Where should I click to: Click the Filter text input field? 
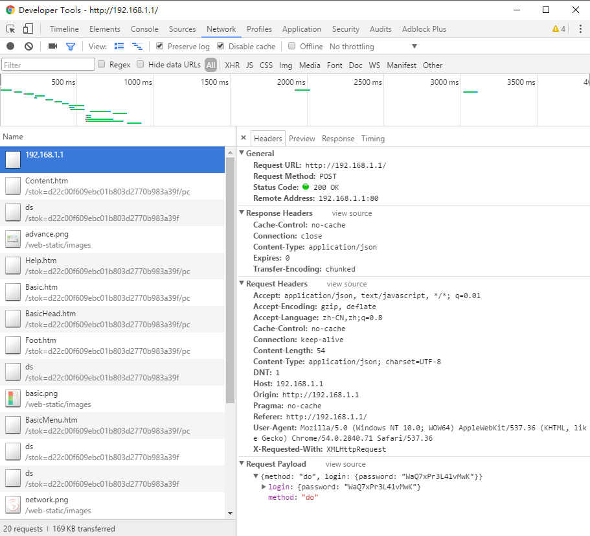click(48, 65)
